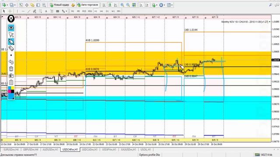The image size is (280, 157).
Task: Open the Strategy Tester icon
Action: point(44,5)
